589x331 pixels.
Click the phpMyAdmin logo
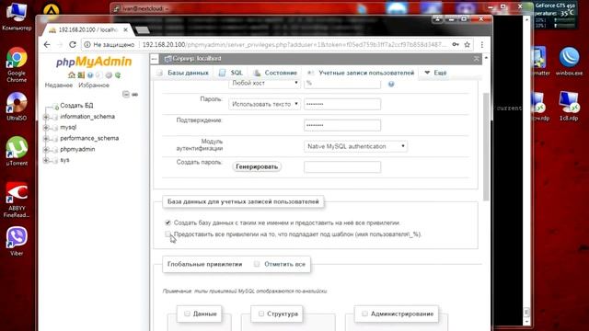[x=94, y=62]
